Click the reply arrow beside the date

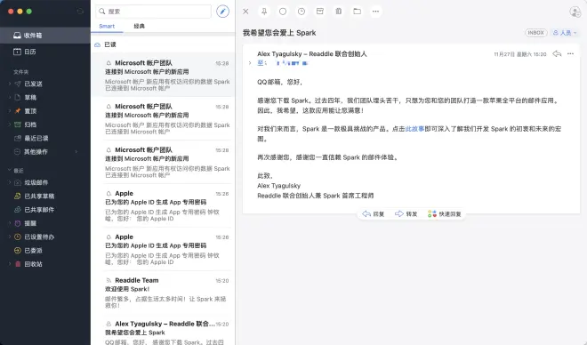557,54
